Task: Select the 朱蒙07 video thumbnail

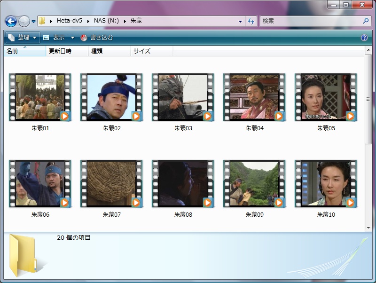Action: click(111, 183)
